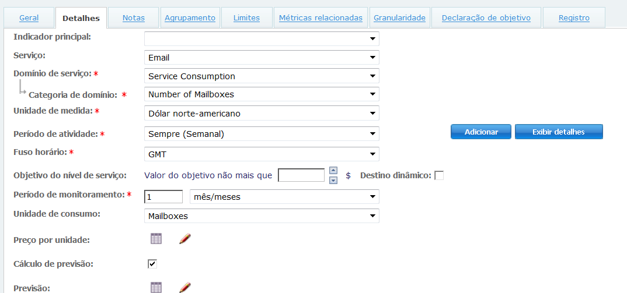Open the Preço por unidade table icon
Image resolution: width=627 pixels, height=293 pixels.
pyautogui.click(x=155, y=238)
